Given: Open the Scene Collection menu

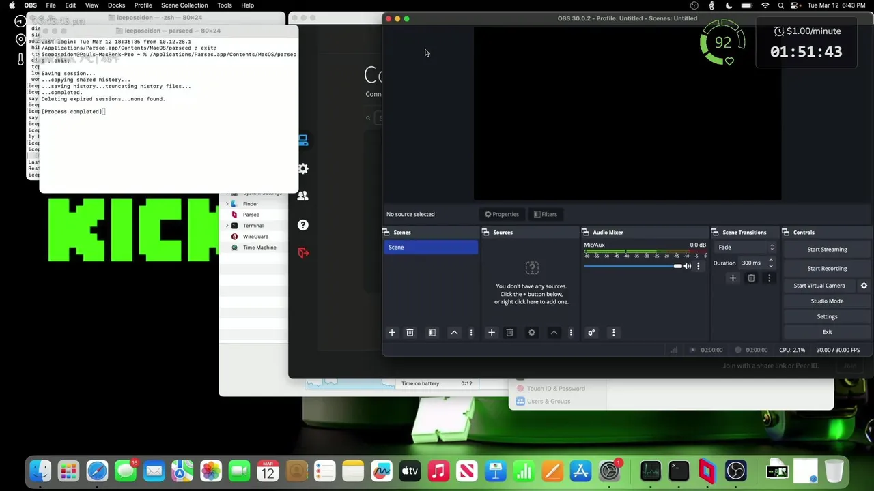Looking at the screenshot, I should 184,5.
